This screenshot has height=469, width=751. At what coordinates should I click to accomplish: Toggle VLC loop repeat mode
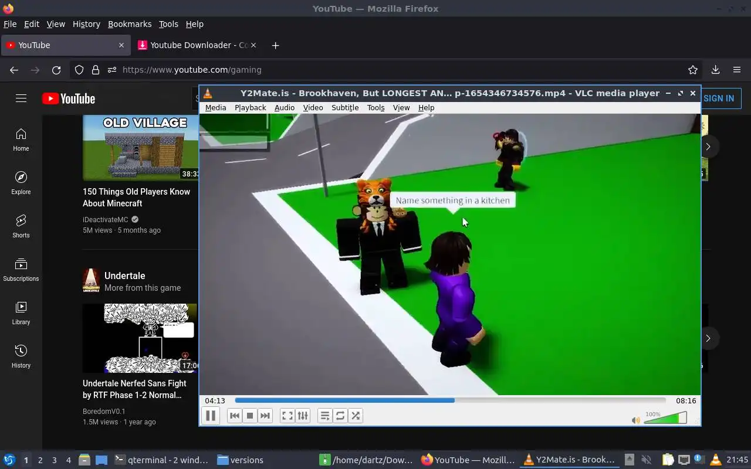[x=340, y=416]
